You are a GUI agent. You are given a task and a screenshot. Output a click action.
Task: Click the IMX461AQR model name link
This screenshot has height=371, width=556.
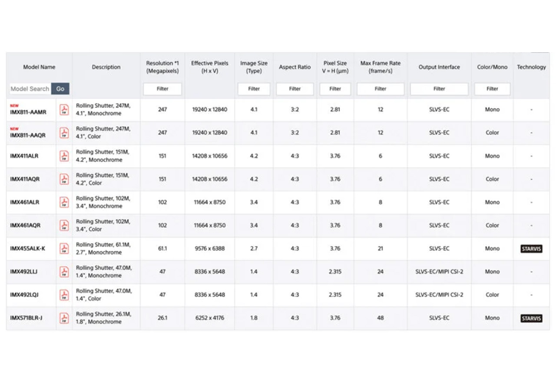pos(25,225)
